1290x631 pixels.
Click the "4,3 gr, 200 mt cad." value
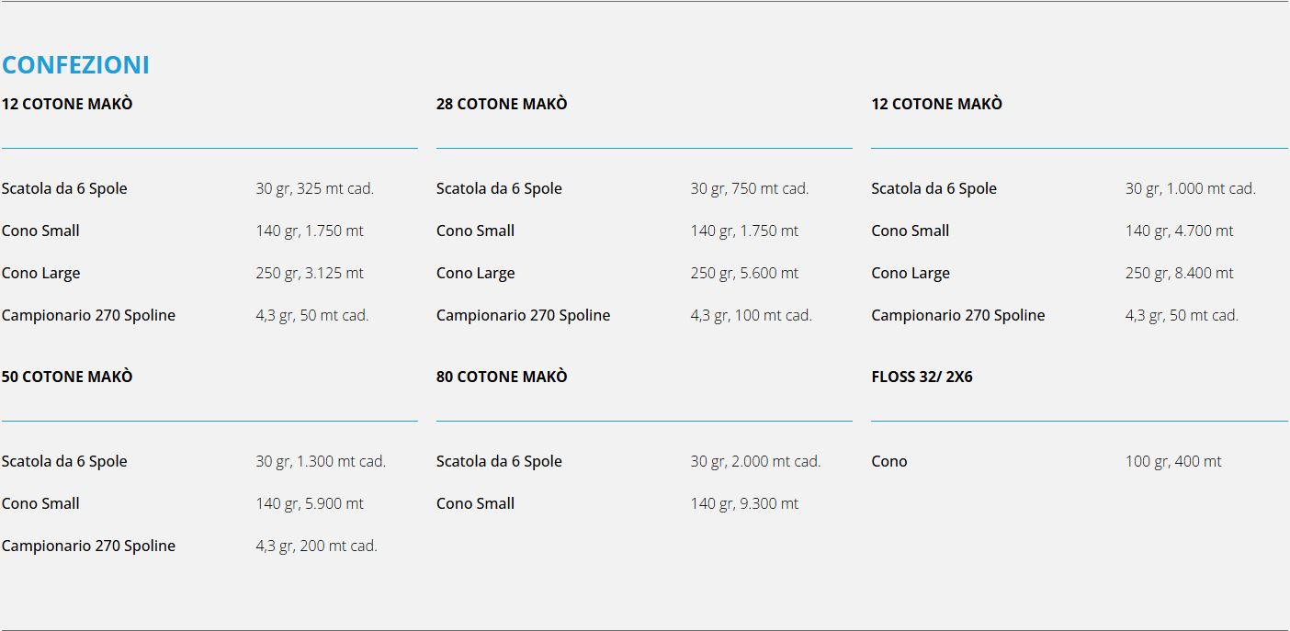coord(316,546)
